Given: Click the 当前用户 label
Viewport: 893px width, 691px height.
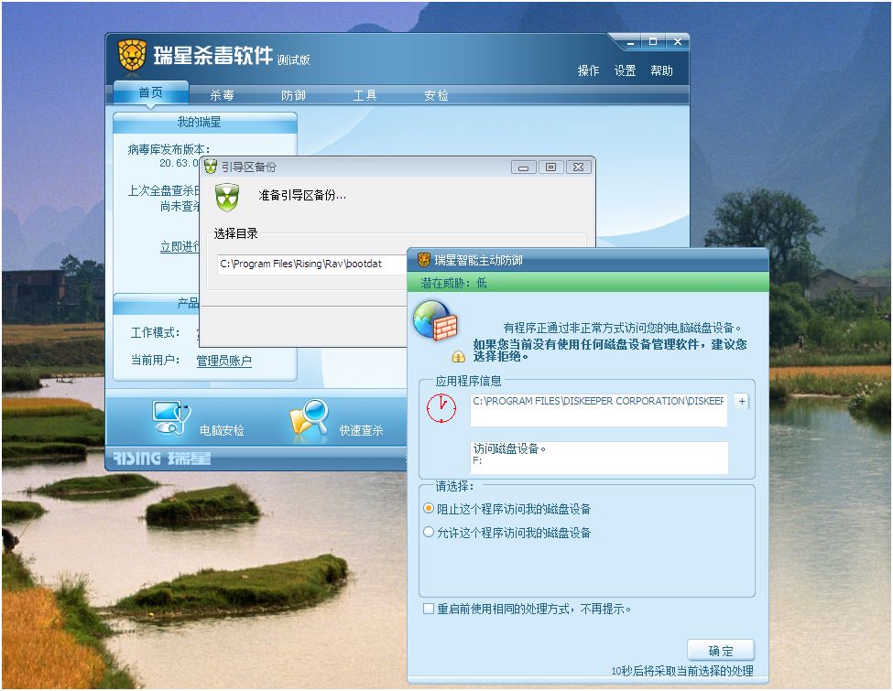Looking at the screenshot, I should coord(155,360).
